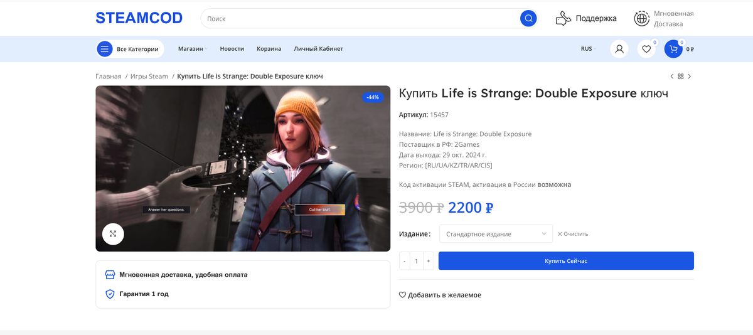Open the Все Категории menu
753x335 pixels.
click(x=130, y=49)
